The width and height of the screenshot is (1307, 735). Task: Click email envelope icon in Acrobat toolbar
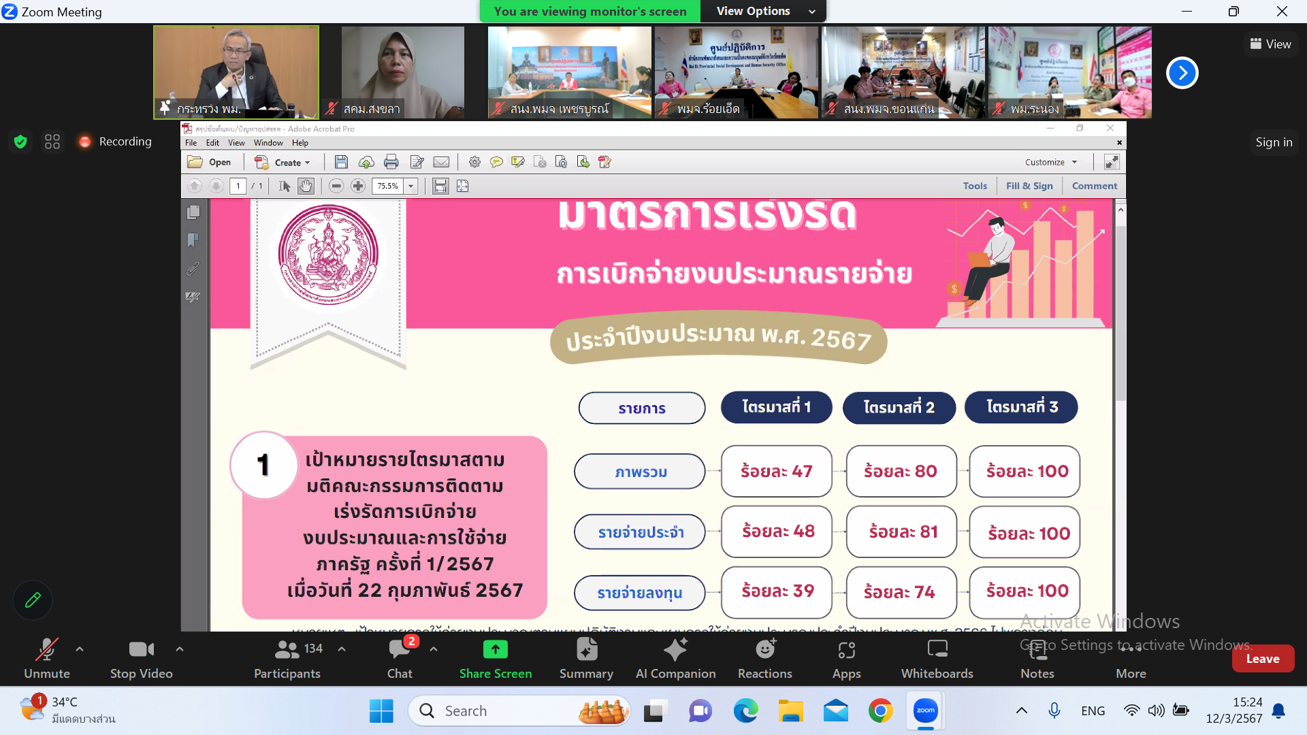click(x=441, y=162)
